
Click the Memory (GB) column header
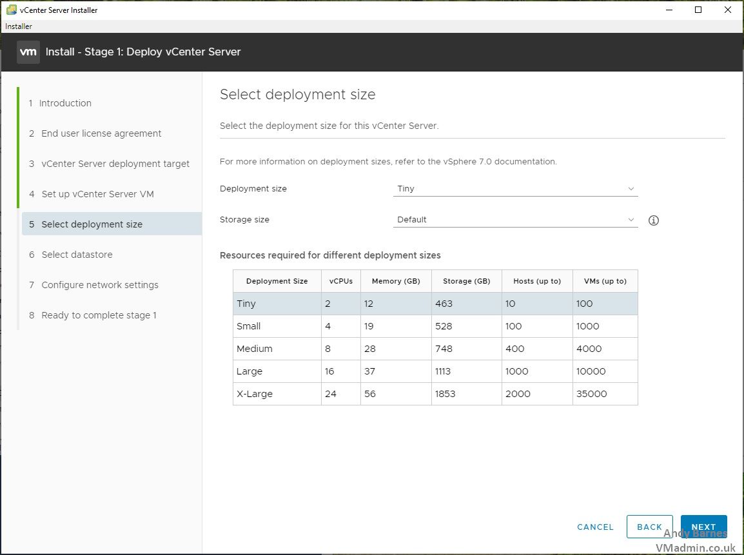[396, 281]
